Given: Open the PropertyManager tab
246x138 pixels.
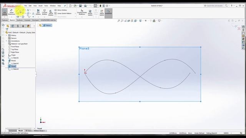Looking at the screenshot, I should (13, 26).
